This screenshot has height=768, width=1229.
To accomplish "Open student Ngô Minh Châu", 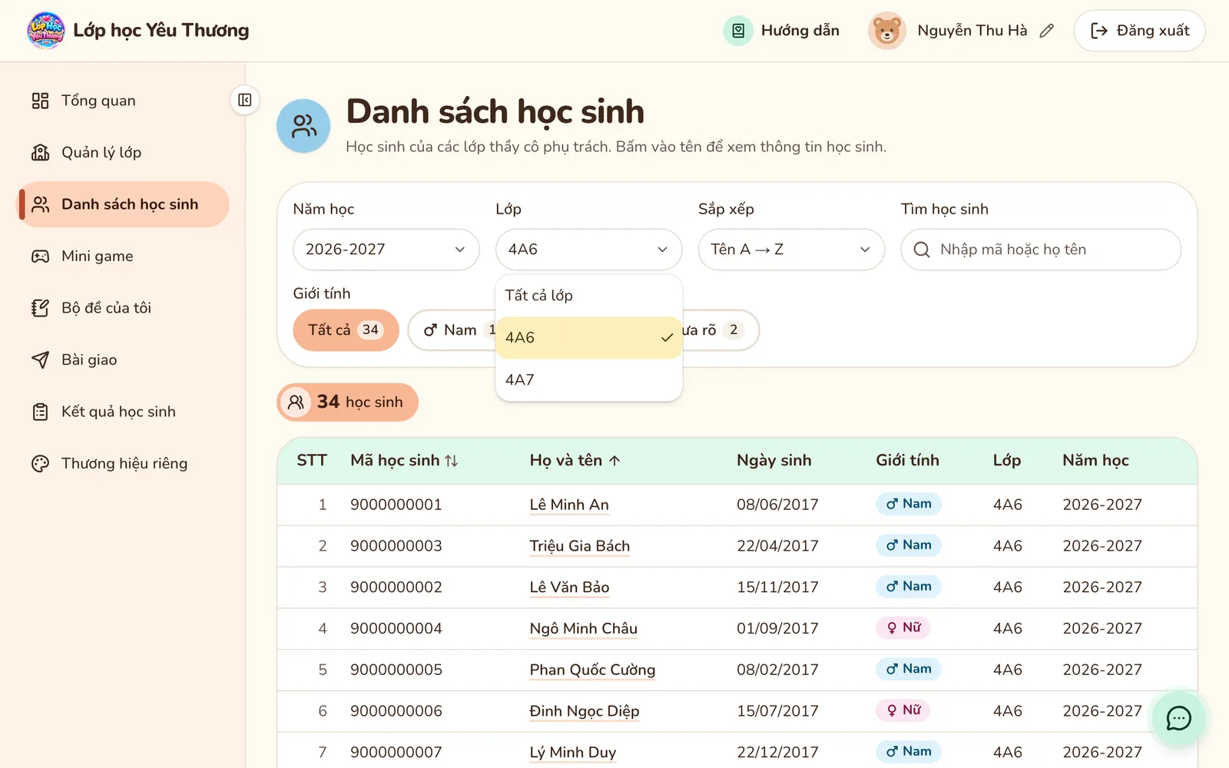I will [x=584, y=628].
